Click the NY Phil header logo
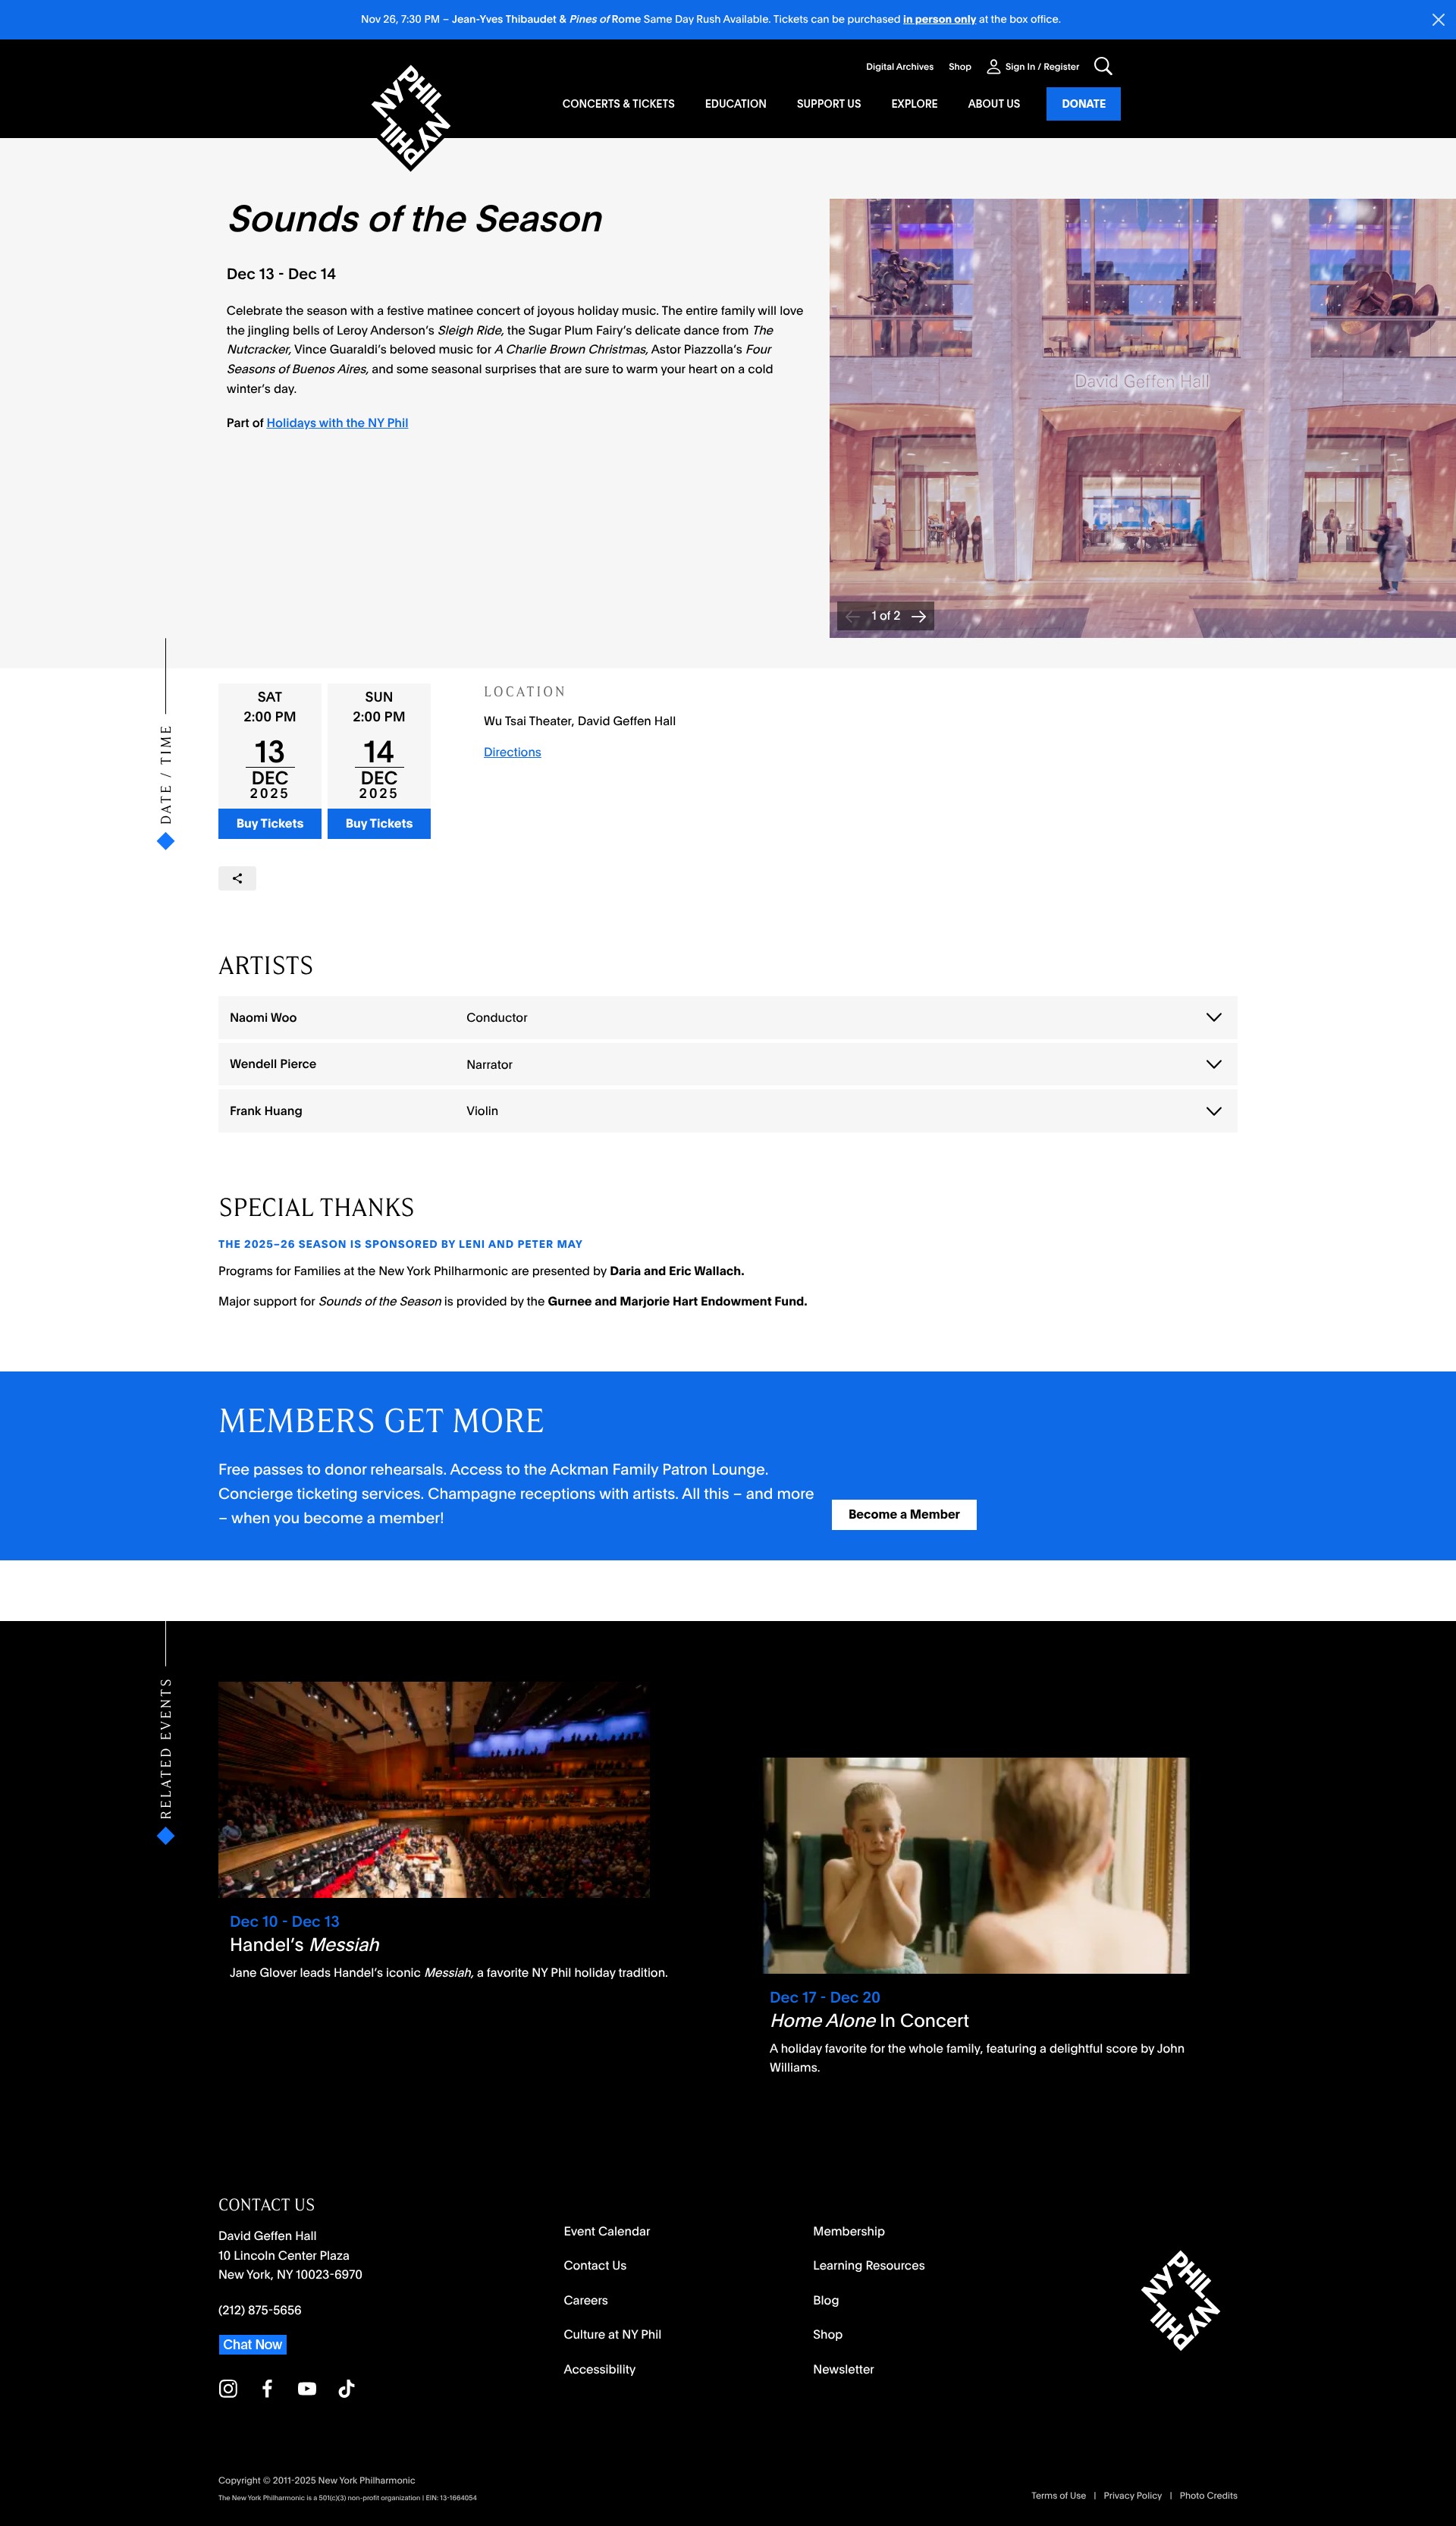Viewport: 1456px width, 2526px height. (411, 118)
